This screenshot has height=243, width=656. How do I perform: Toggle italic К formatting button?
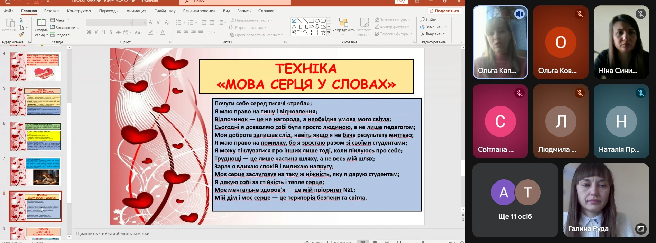96,32
